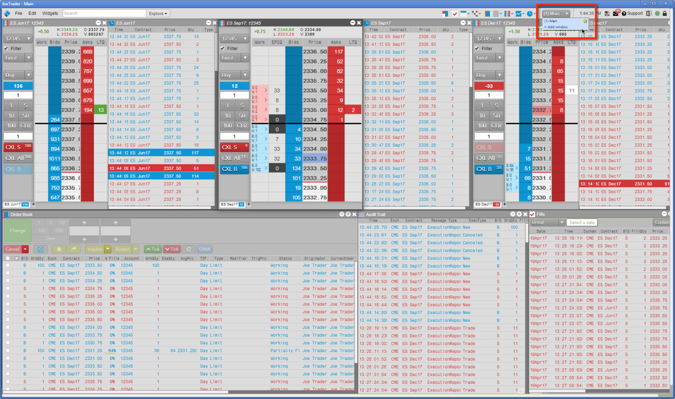Image resolution: width=675 pixels, height=399 pixels.
Task: Click the yellow stop square button in Order Book
Action: point(59,249)
